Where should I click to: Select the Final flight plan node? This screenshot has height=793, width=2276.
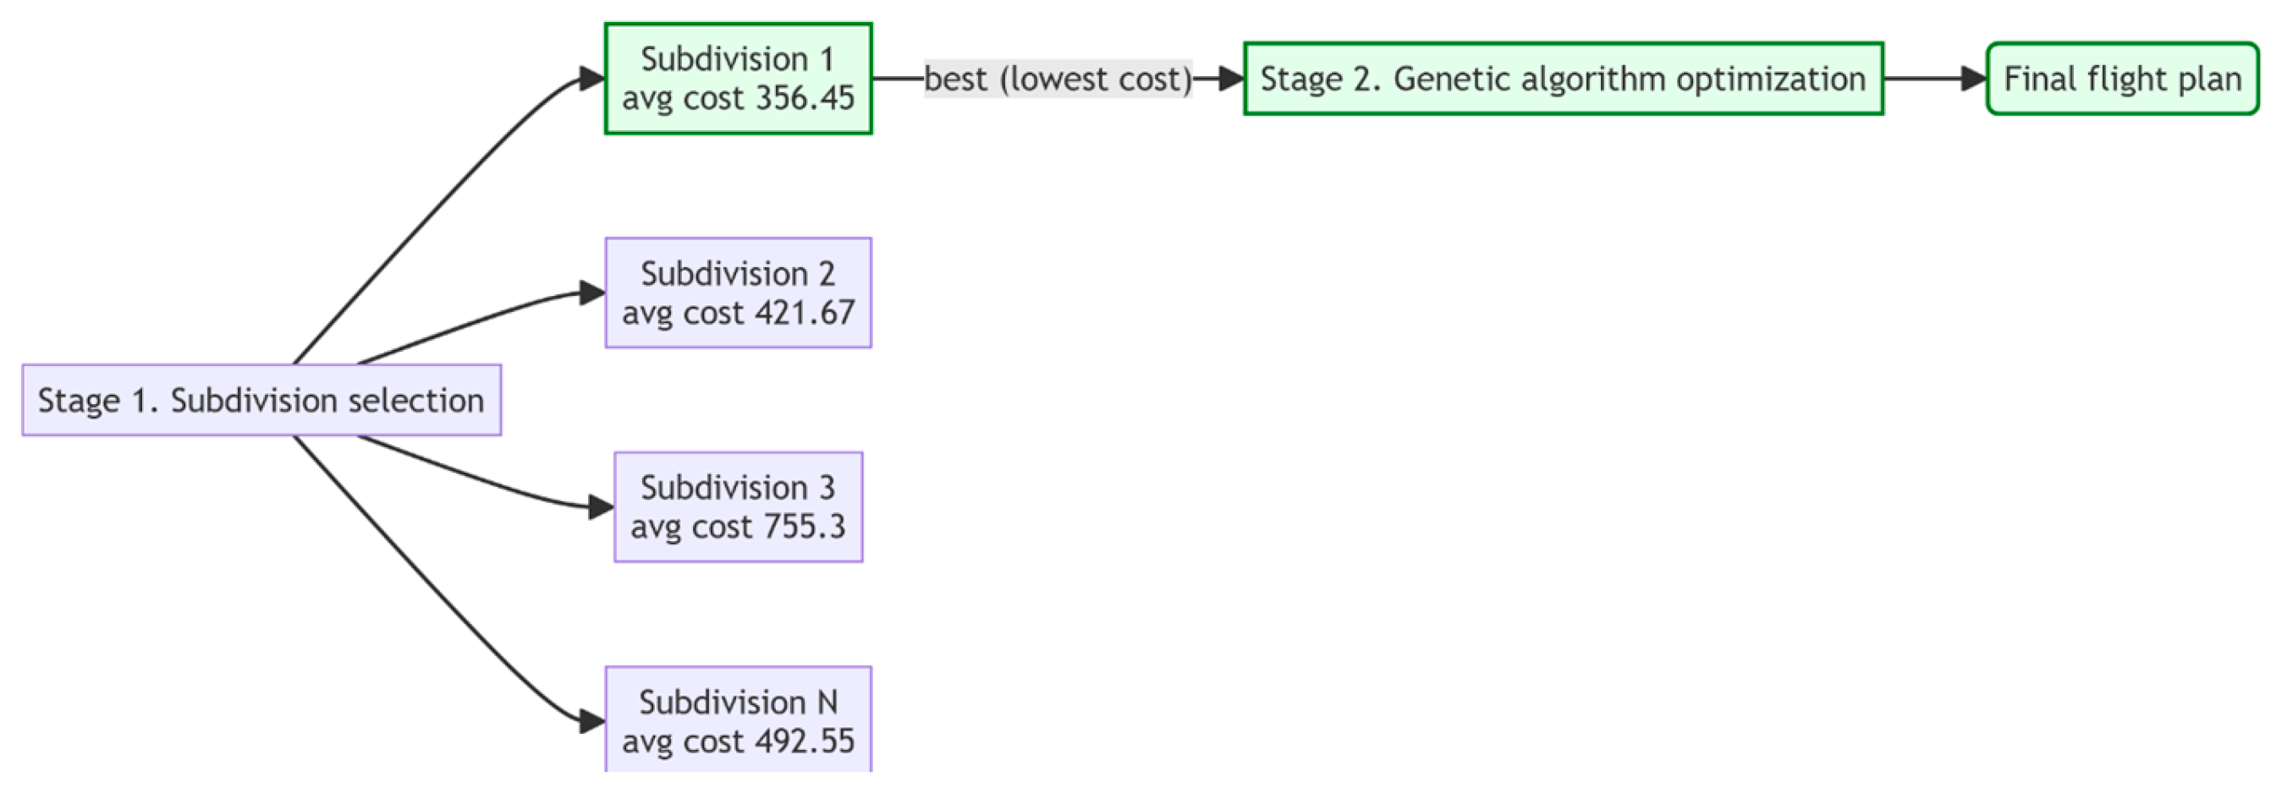click(2122, 79)
